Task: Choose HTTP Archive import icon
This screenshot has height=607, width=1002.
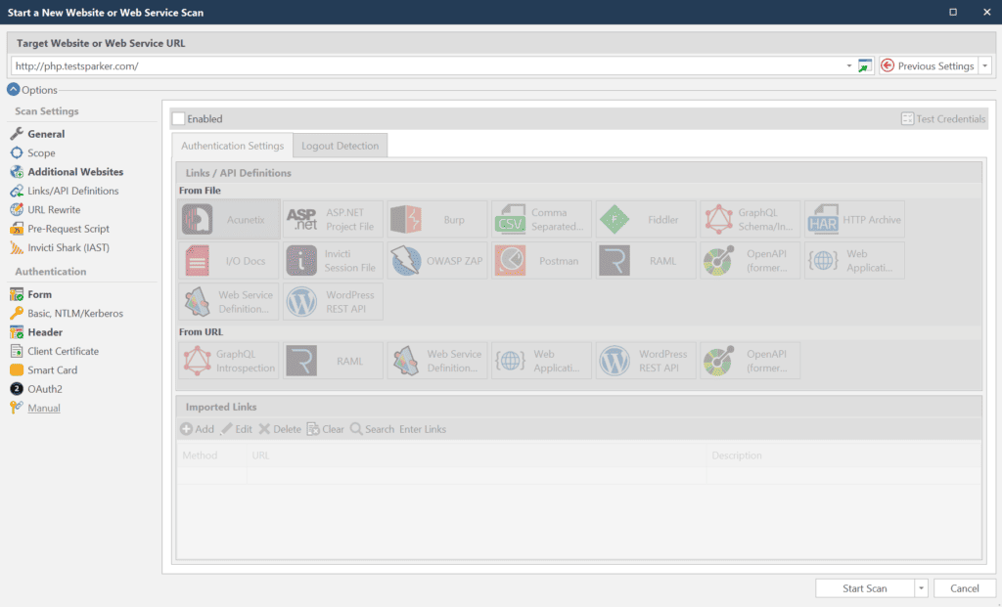Action: [x=823, y=220]
